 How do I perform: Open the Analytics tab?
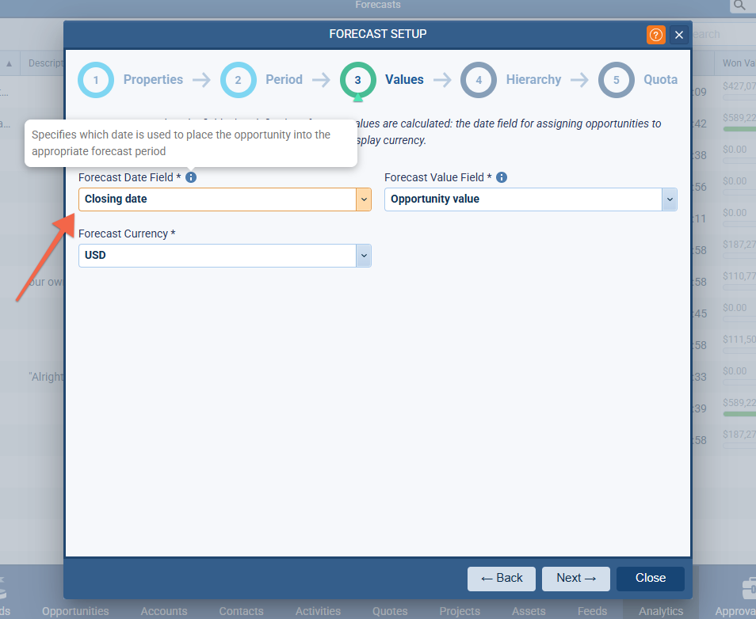click(661, 611)
